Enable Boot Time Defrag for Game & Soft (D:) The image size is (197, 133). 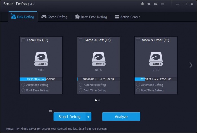click(x=80, y=90)
